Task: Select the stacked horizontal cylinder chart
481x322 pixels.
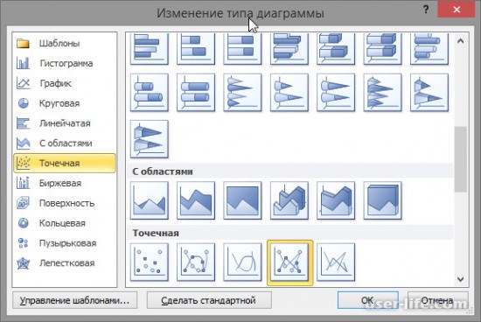Action: click(x=150, y=93)
